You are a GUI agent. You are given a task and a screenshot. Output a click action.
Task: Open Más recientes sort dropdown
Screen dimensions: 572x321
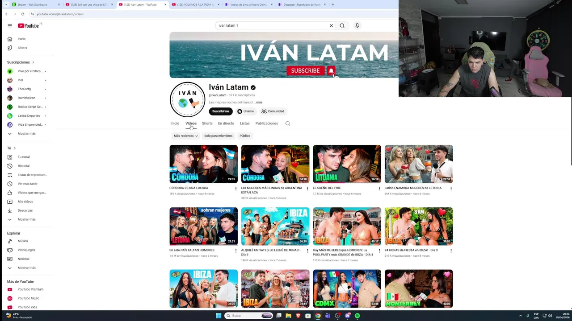[x=186, y=136]
